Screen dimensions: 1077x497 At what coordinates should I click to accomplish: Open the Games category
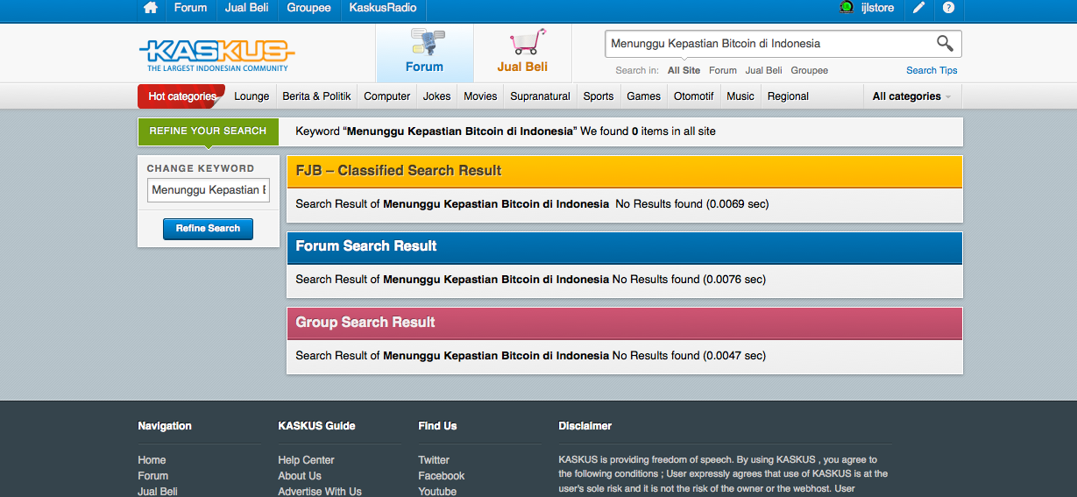pos(644,96)
